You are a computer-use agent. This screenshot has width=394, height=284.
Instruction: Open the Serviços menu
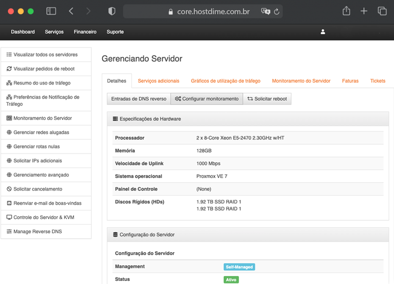pos(54,31)
